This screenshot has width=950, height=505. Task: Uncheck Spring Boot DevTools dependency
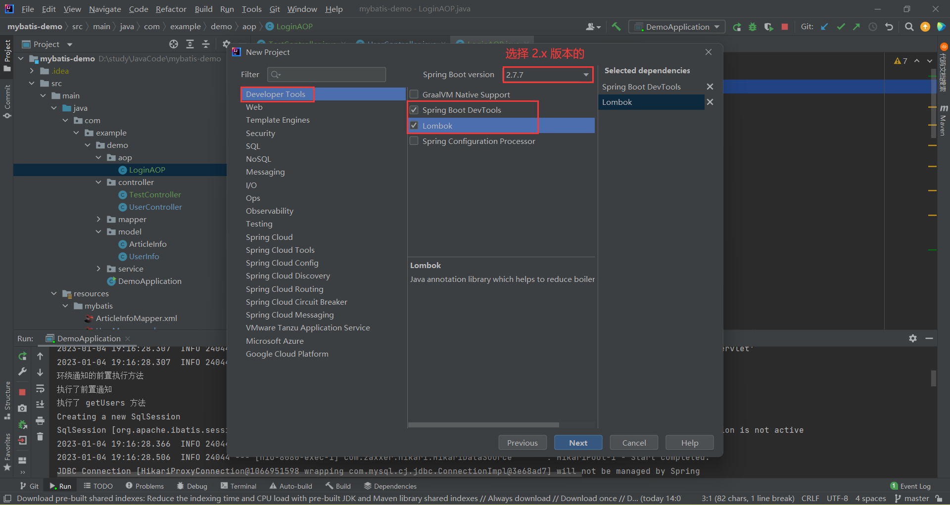pos(414,110)
